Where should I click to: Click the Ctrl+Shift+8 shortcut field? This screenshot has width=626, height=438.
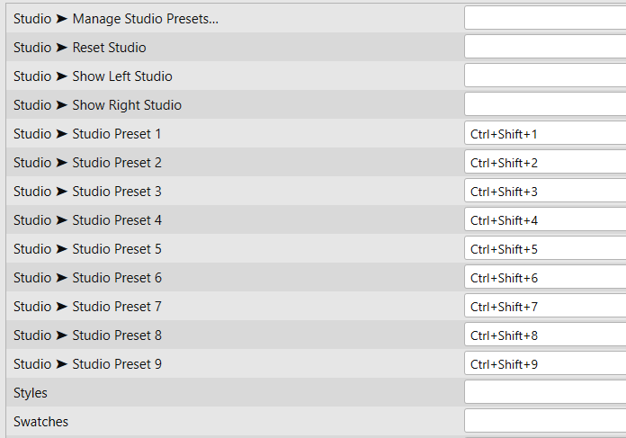point(545,335)
